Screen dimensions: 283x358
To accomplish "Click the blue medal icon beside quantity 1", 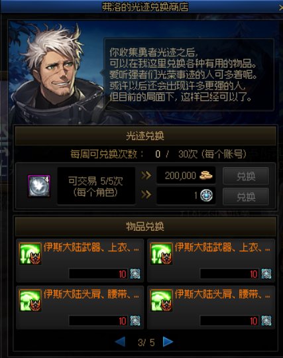I will point(206,196).
